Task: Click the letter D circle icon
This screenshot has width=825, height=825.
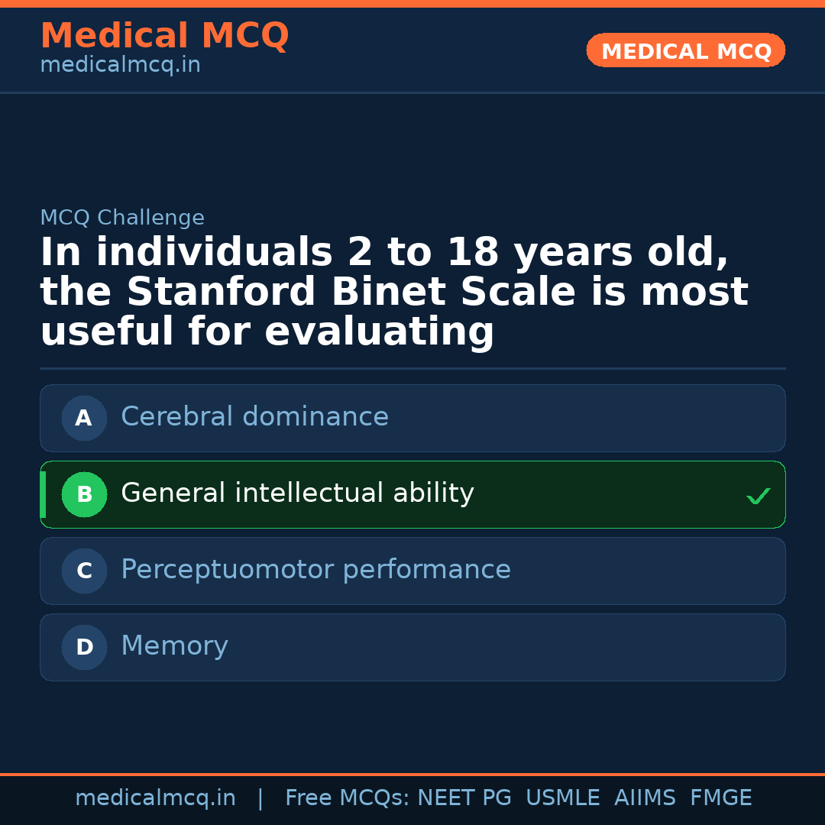Action: click(84, 647)
